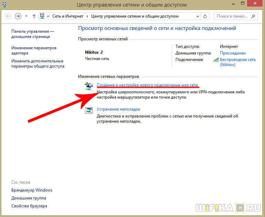The height and width of the screenshot is (217, 265).
Task: Open 'Брандмауэр Windows' link
Action: [32, 190]
